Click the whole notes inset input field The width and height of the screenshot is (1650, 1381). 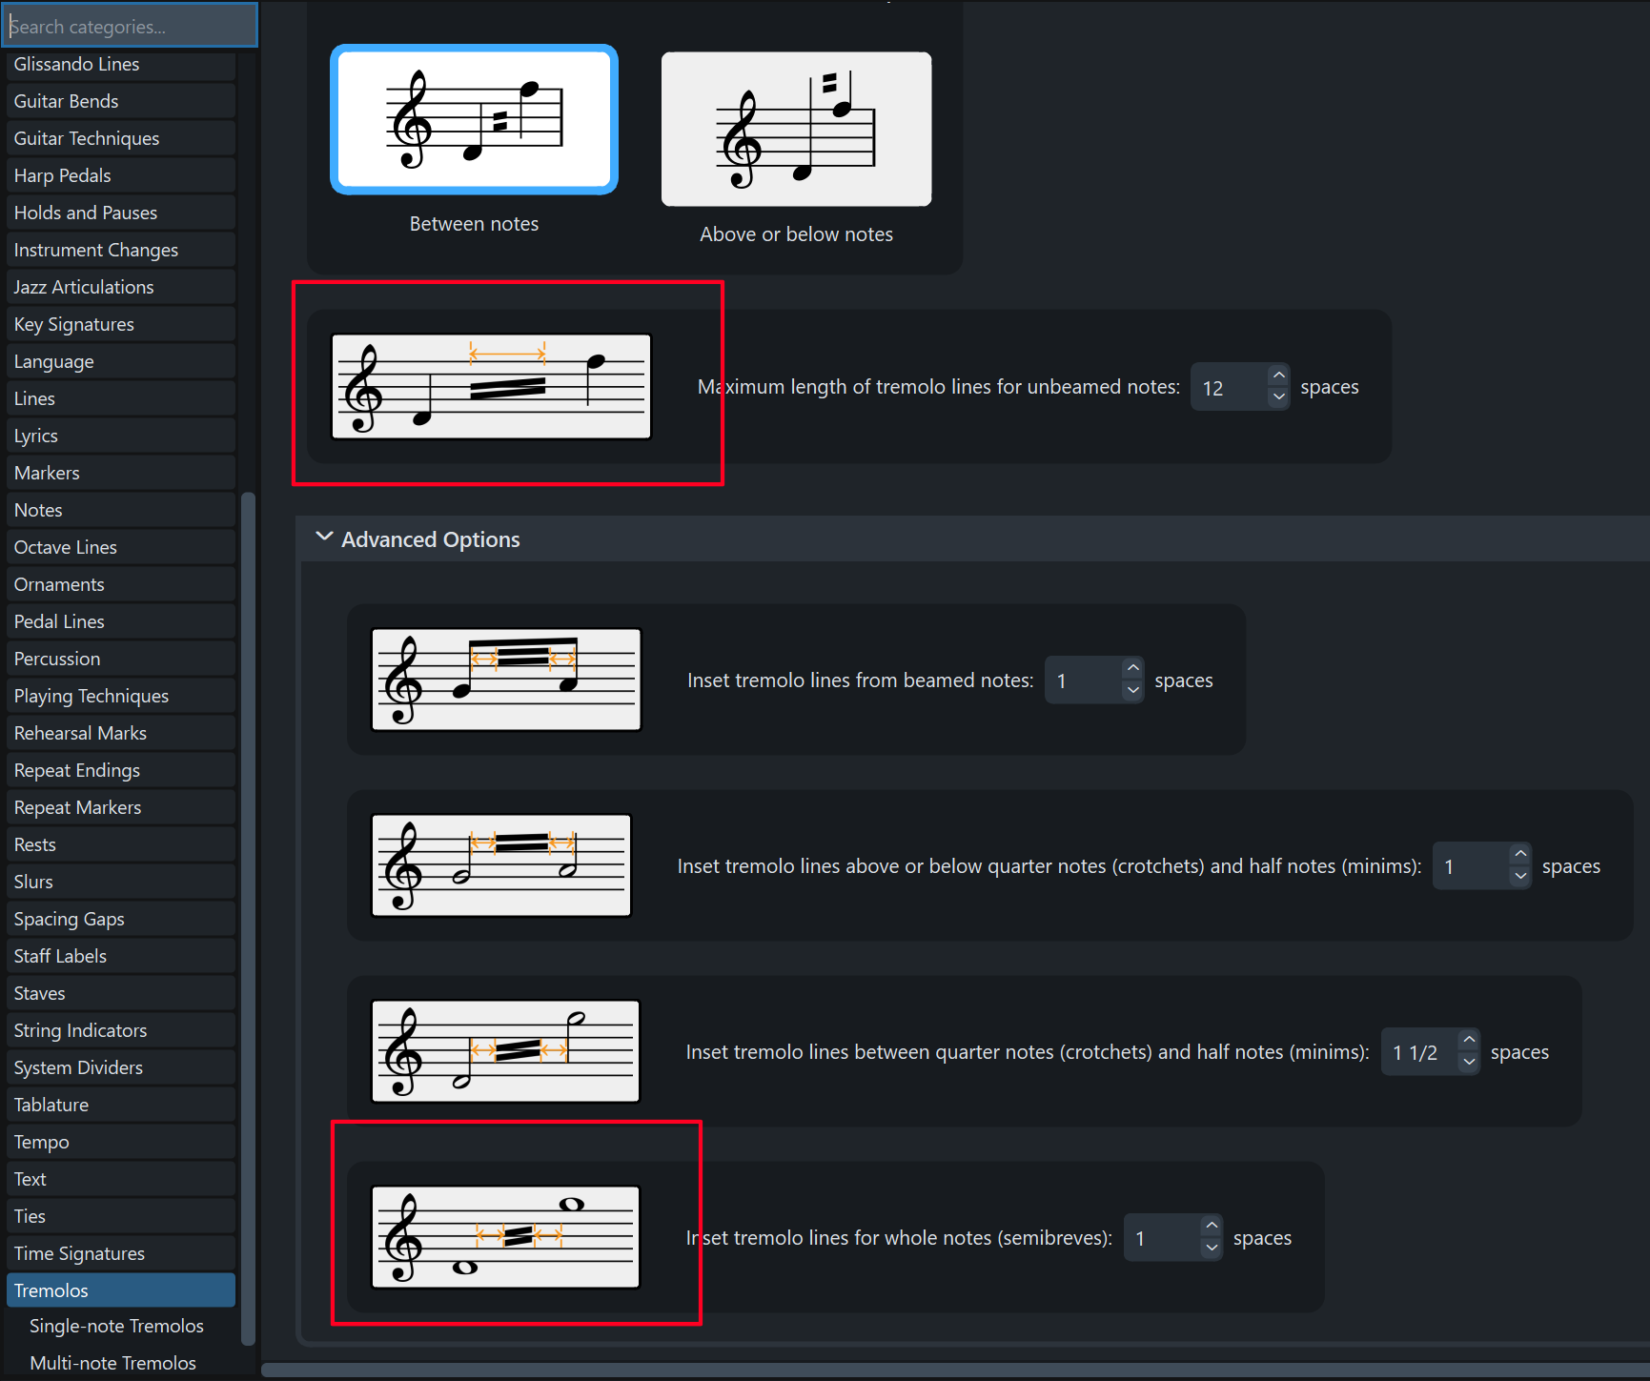click(x=1163, y=1238)
